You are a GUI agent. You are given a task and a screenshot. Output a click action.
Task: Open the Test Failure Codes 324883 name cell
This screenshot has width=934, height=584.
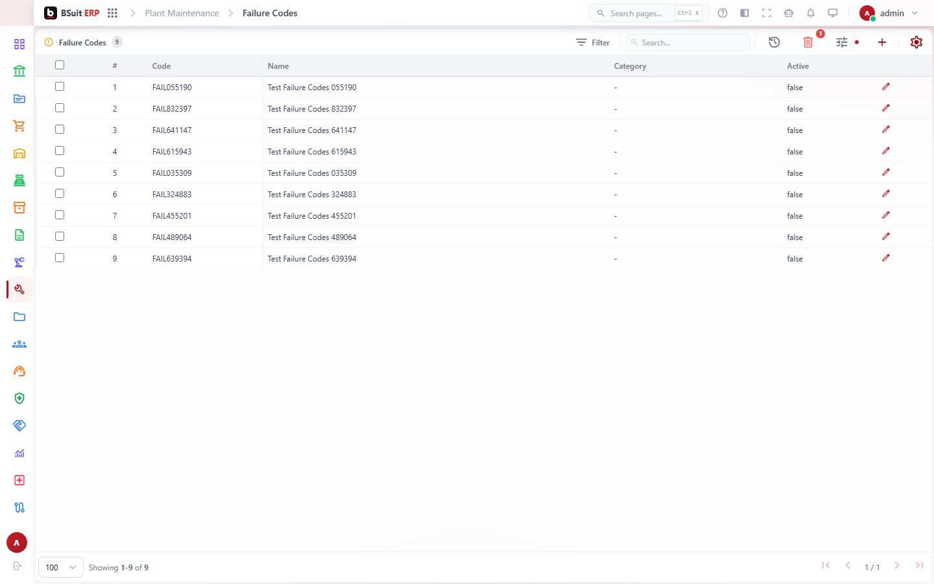[x=312, y=194]
